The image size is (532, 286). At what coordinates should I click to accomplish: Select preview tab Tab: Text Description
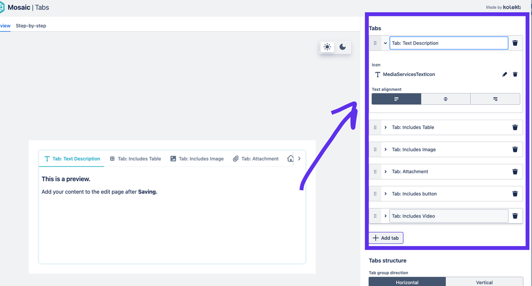(72, 158)
